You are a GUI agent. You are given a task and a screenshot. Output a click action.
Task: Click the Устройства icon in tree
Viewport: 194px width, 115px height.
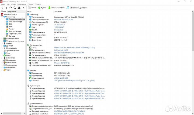5,58
